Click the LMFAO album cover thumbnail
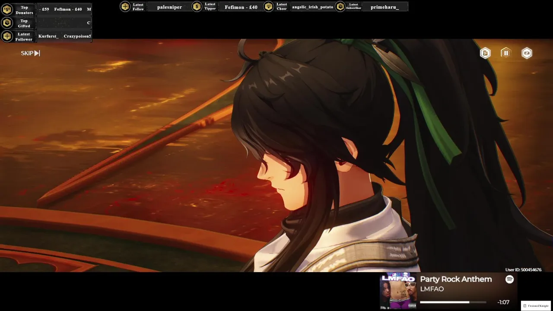Viewport: 553px width, 311px height. click(398, 291)
